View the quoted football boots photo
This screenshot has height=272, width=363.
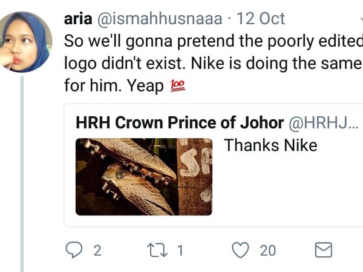[x=144, y=176]
